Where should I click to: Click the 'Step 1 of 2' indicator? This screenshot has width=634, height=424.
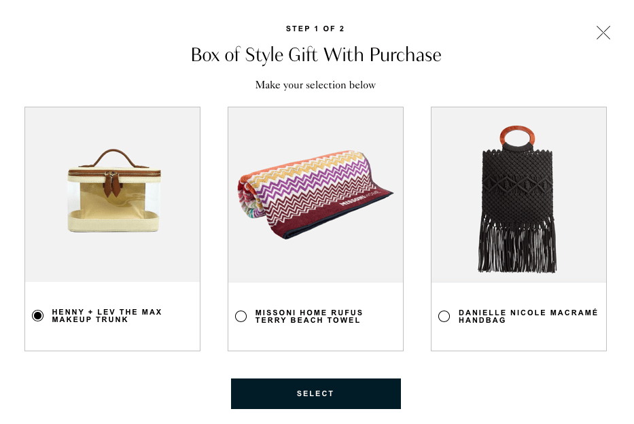tap(315, 29)
